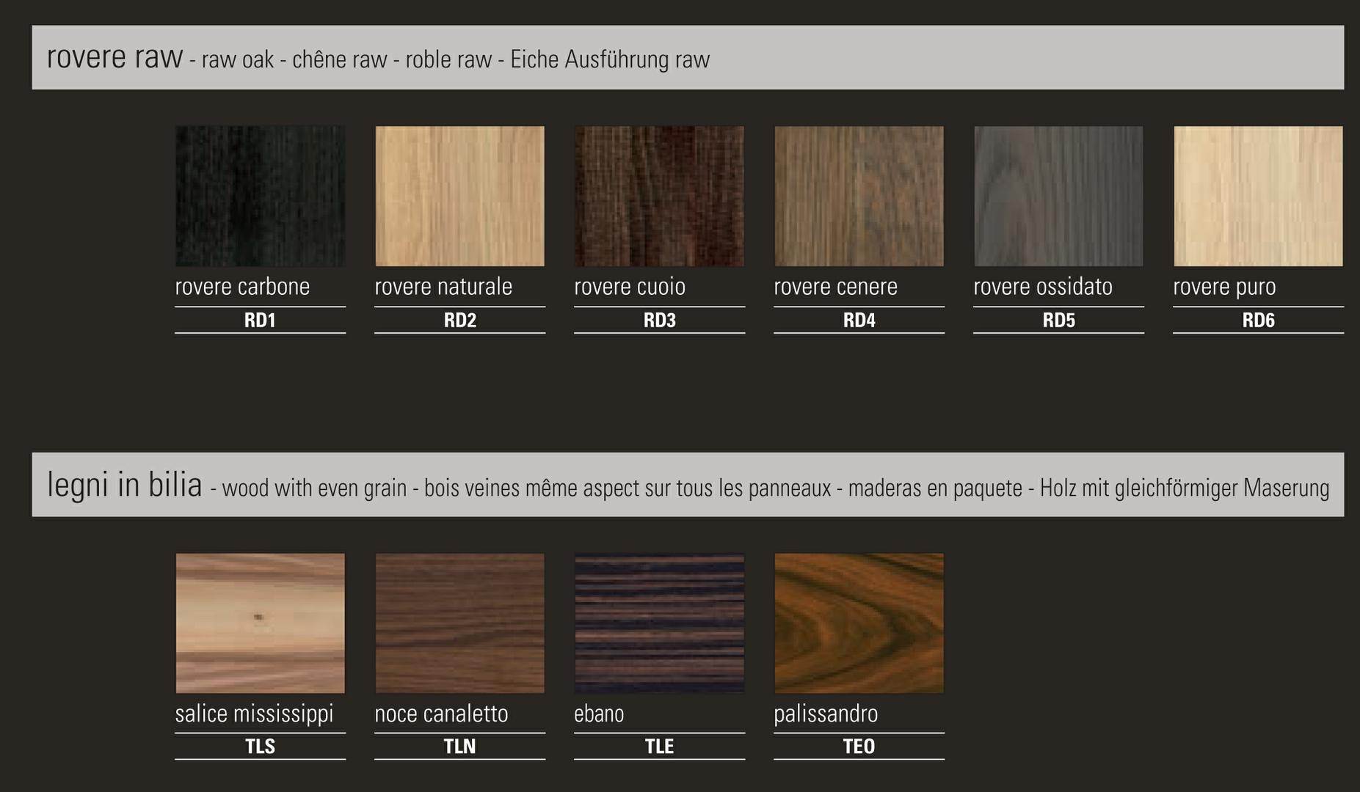Screen dimensions: 1360x792
Task: Click the RD6 finish code
Action: (x=1258, y=320)
